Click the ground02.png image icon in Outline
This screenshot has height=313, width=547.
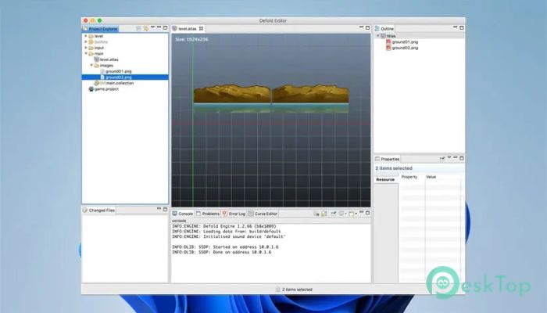[388, 48]
